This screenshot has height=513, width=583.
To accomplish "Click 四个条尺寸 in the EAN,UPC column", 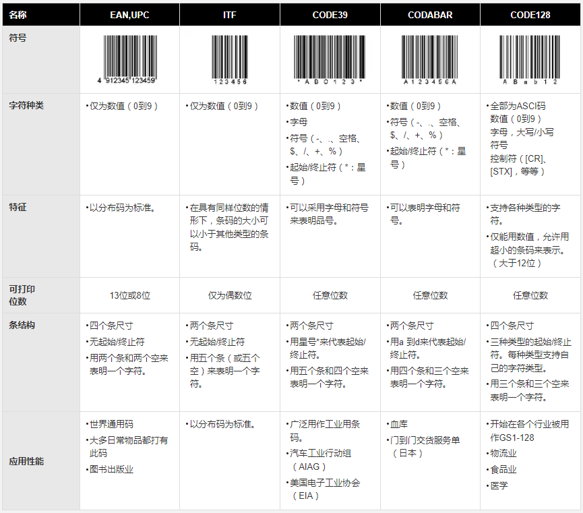I will 110,326.
